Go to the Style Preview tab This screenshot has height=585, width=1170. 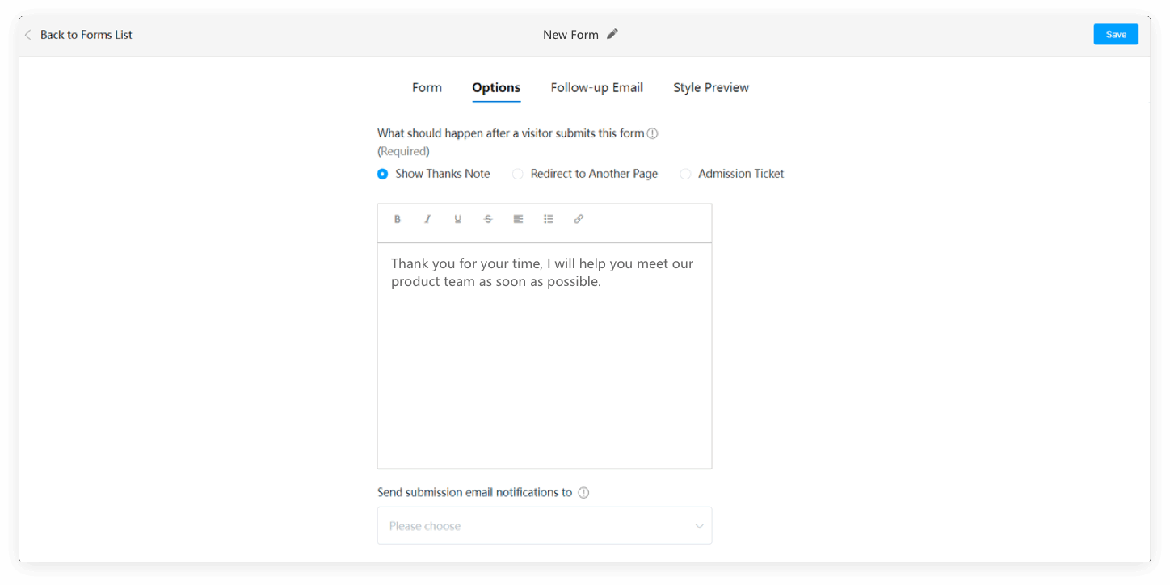(x=710, y=87)
